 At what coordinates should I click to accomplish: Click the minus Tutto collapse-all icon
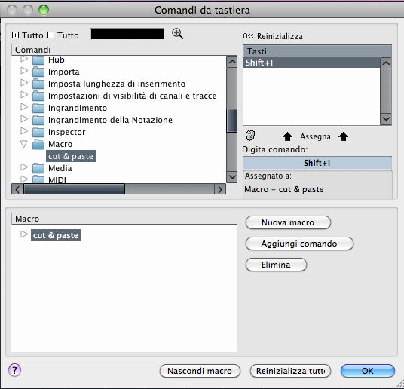(x=51, y=35)
